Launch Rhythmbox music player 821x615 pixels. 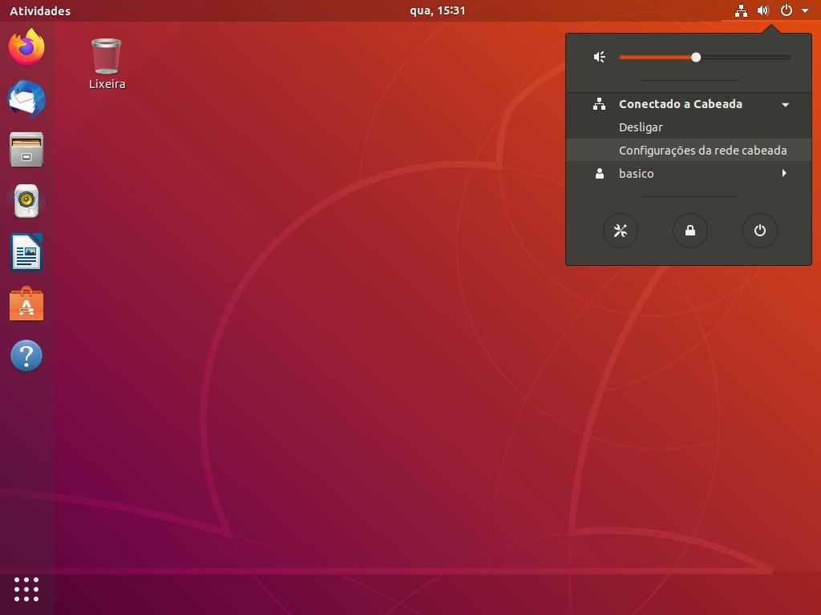click(x=26, y=200)
